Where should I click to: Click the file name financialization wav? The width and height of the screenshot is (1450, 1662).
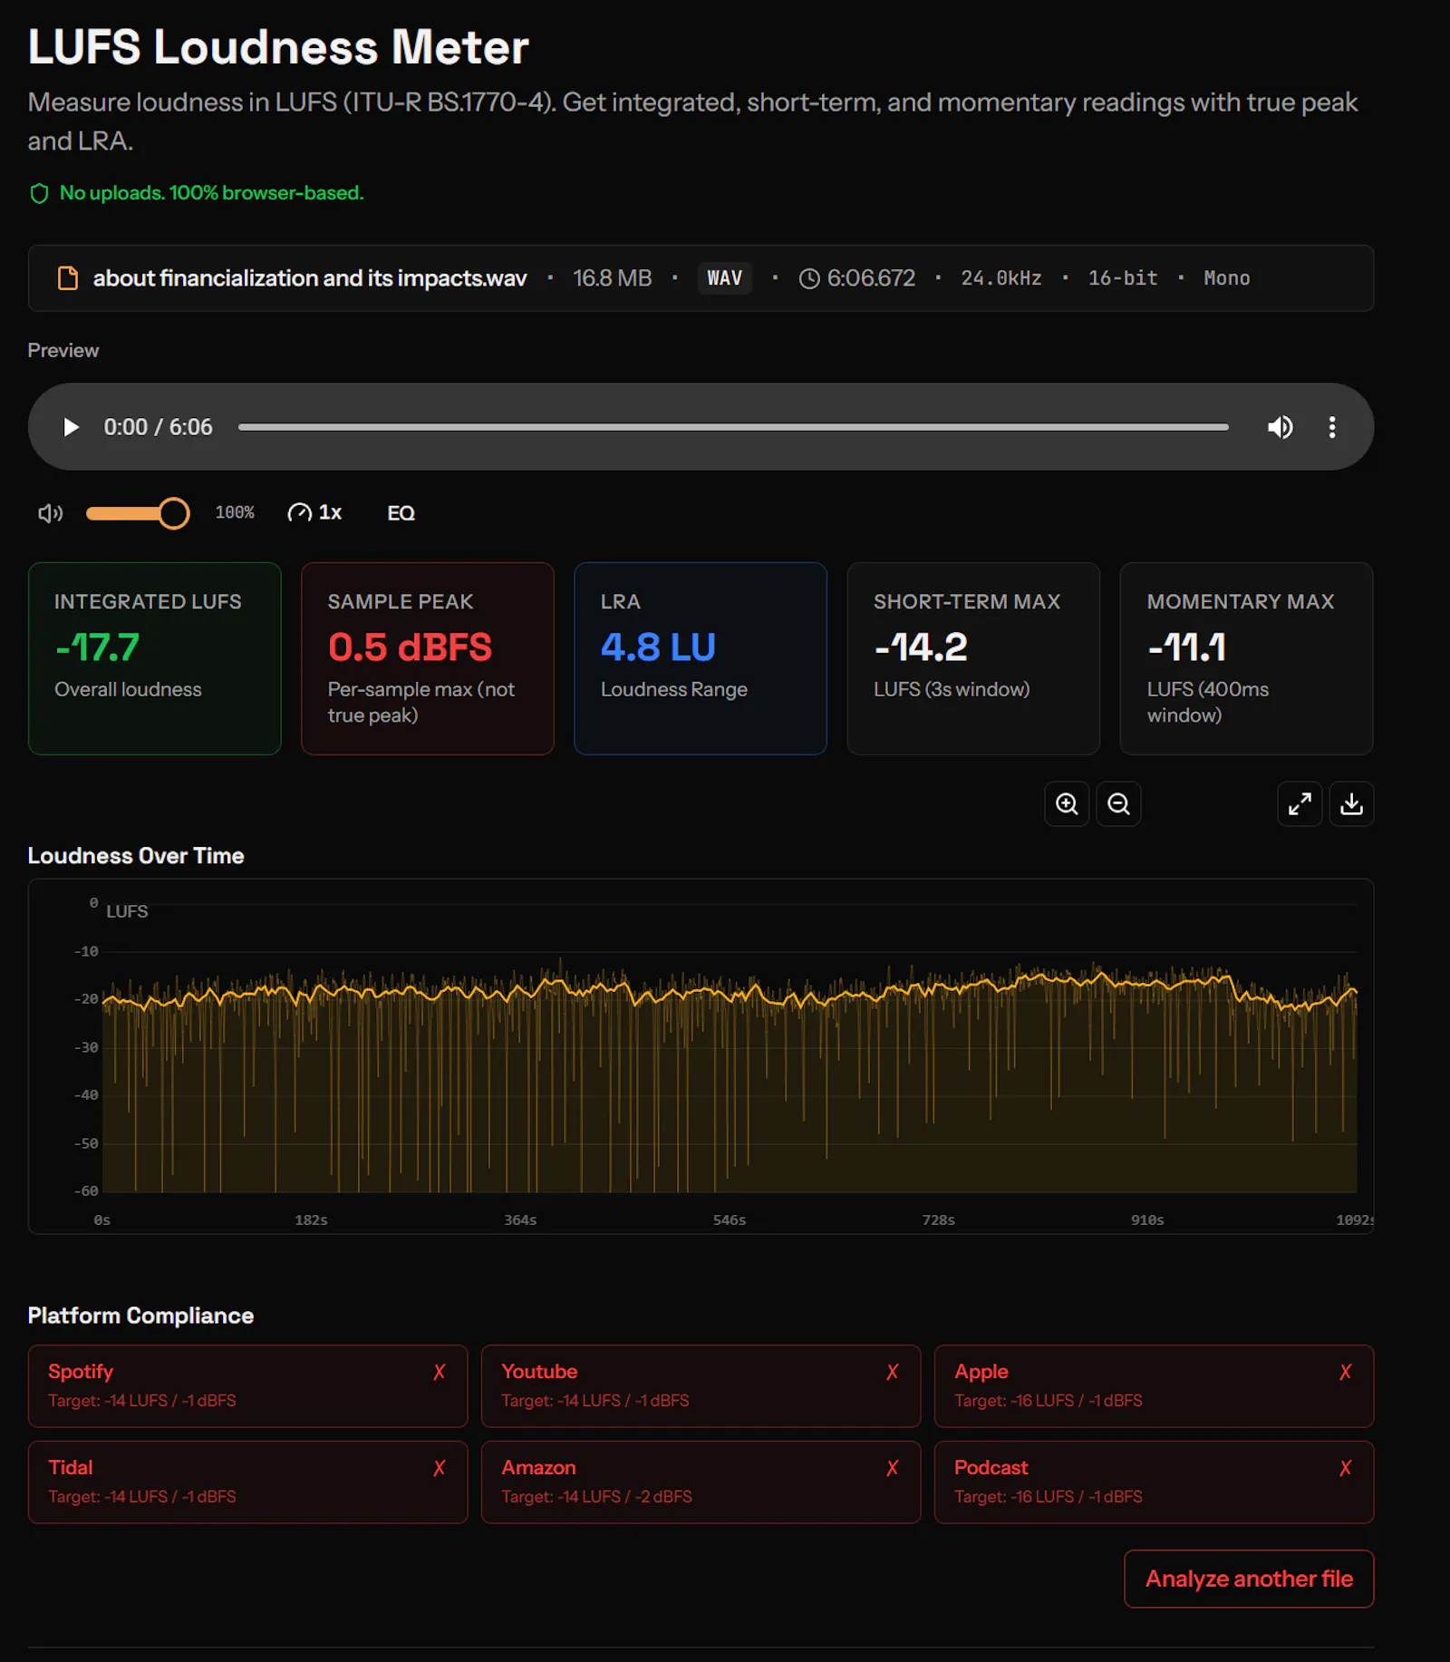pyautogui.click(x=310, y=278)
